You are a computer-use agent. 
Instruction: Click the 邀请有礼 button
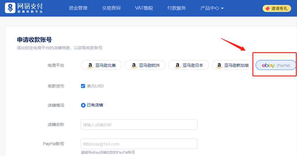(x=277, y=8)
